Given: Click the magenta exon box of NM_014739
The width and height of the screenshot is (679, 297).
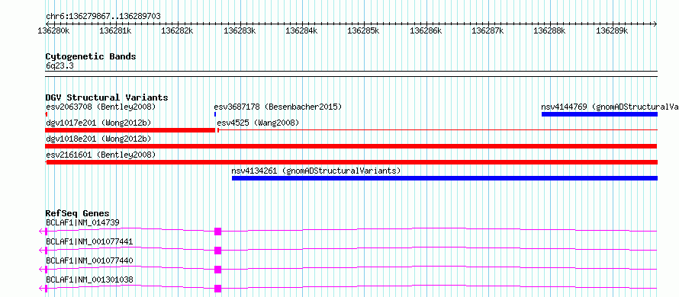Looking at the screenshot, I should pyautogui.click(x=218, y=232).
